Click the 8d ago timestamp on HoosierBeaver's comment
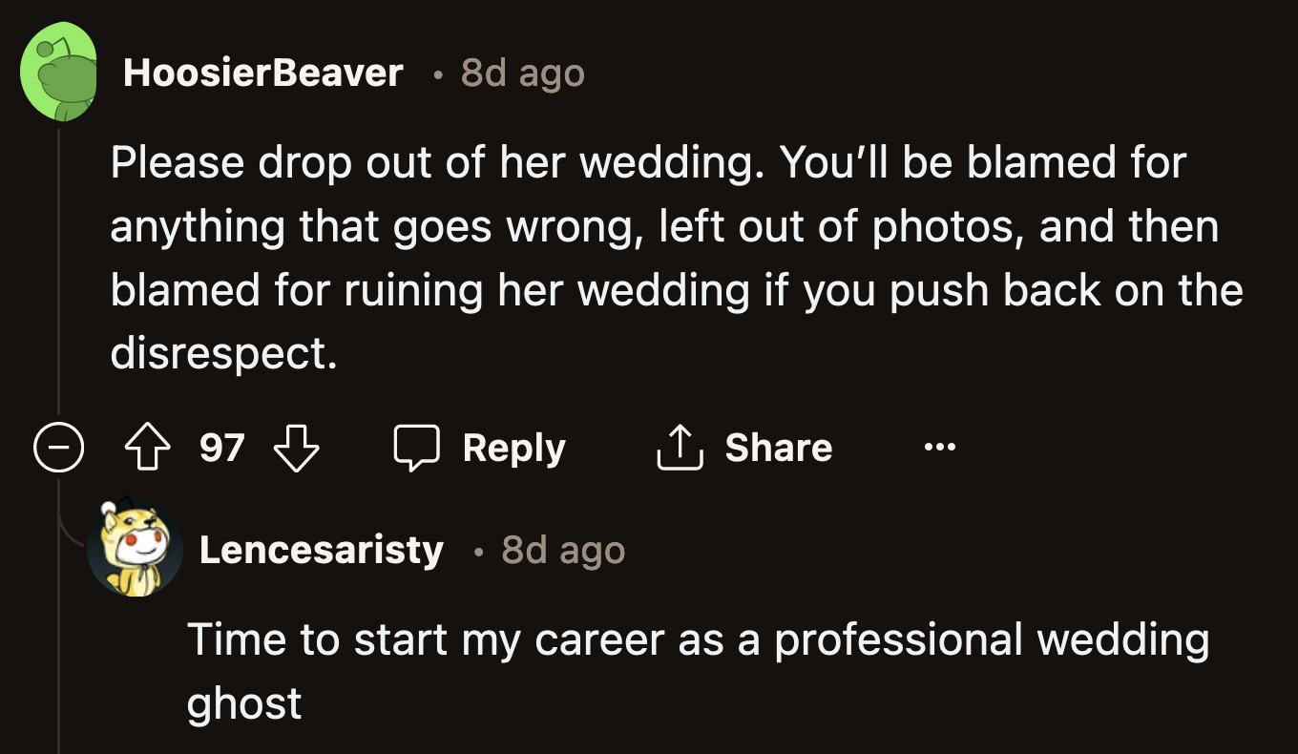This screenshot has width=1298, height=754. (x=523, y=72)
